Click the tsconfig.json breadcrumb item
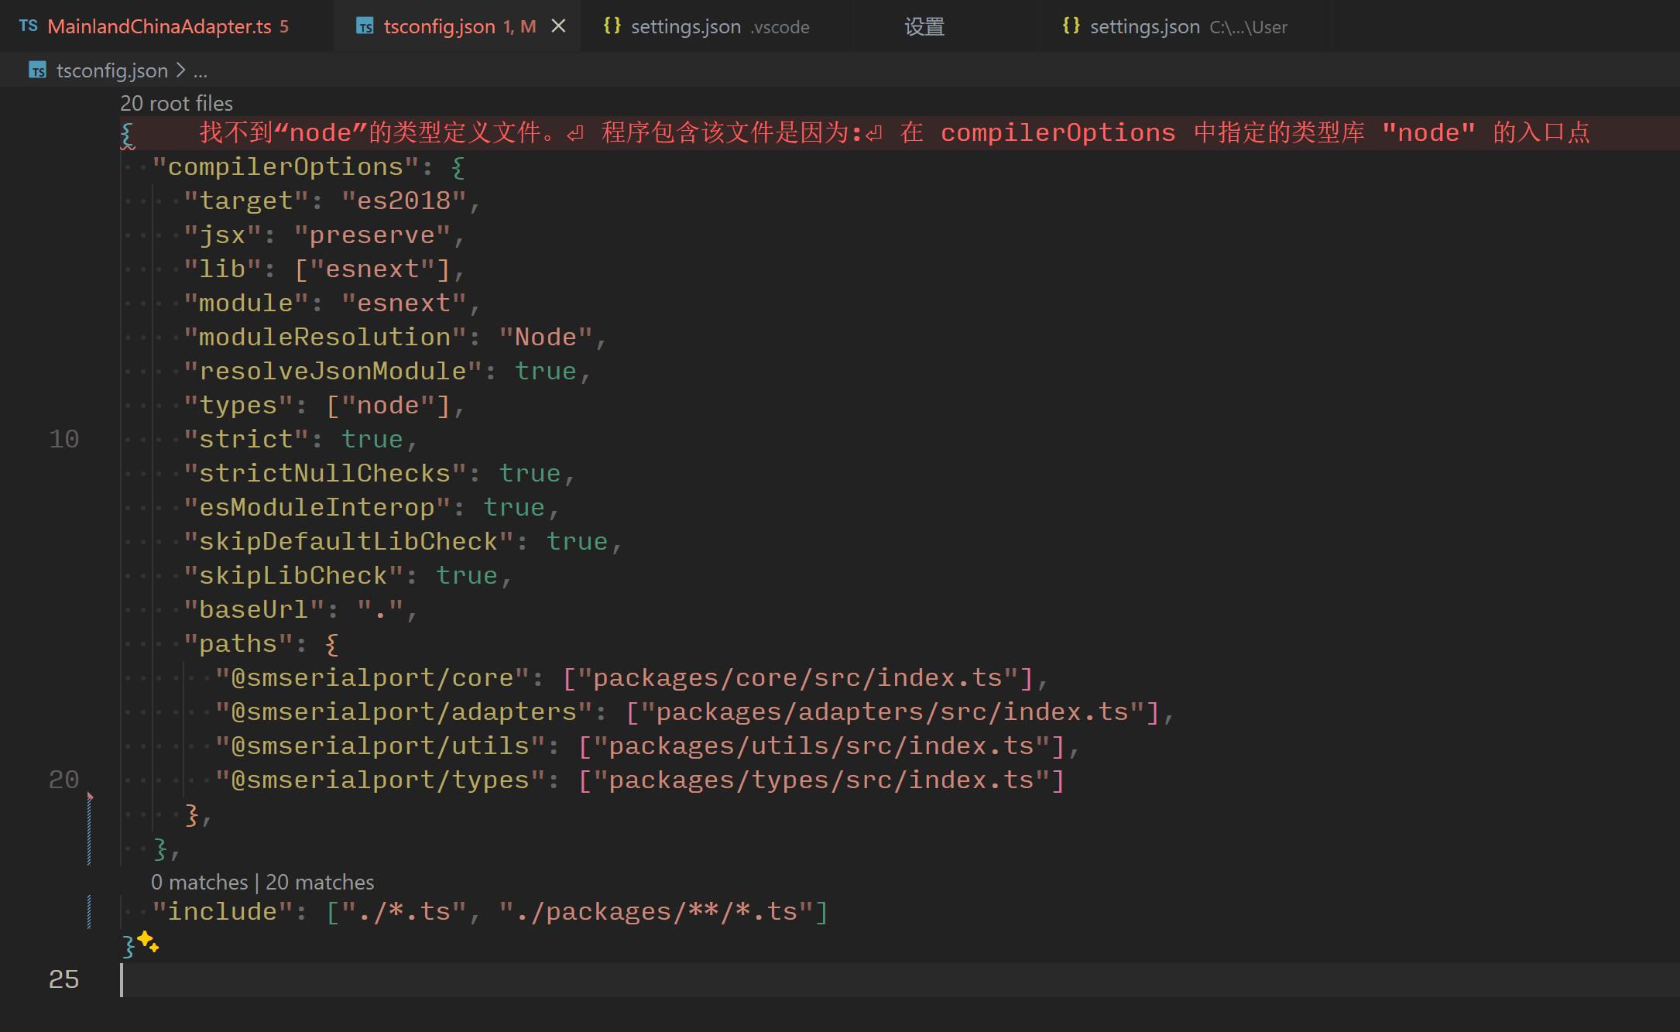This screenshot has width=1680, height=1032. [x=111, y=70]
